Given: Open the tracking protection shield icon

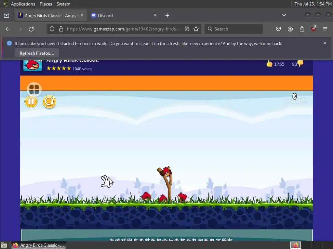Looking at the screenshot, I should (52, 29).
